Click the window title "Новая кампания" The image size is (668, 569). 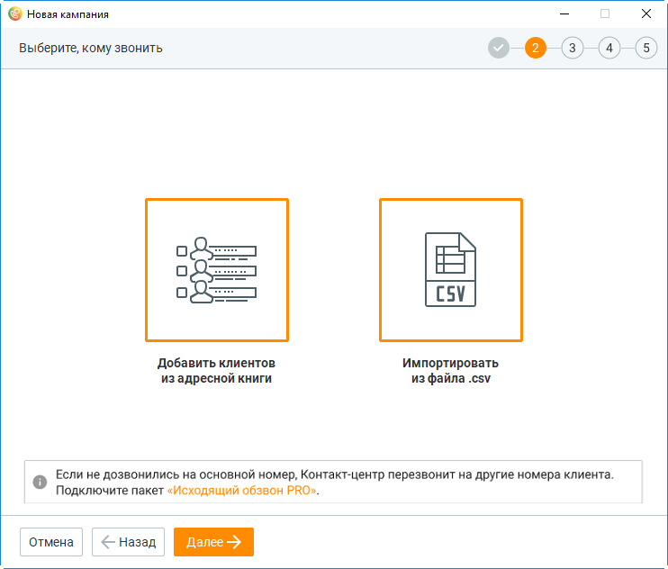pos(68,14)
